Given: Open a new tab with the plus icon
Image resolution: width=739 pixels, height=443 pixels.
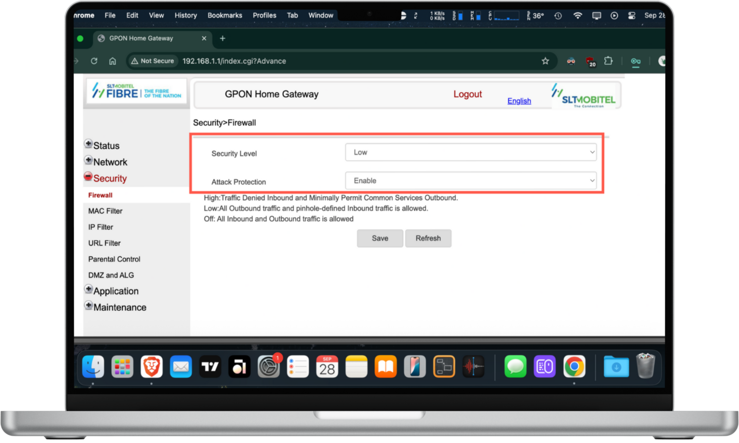Looking at the screenshot, I should tap(223, 38).
